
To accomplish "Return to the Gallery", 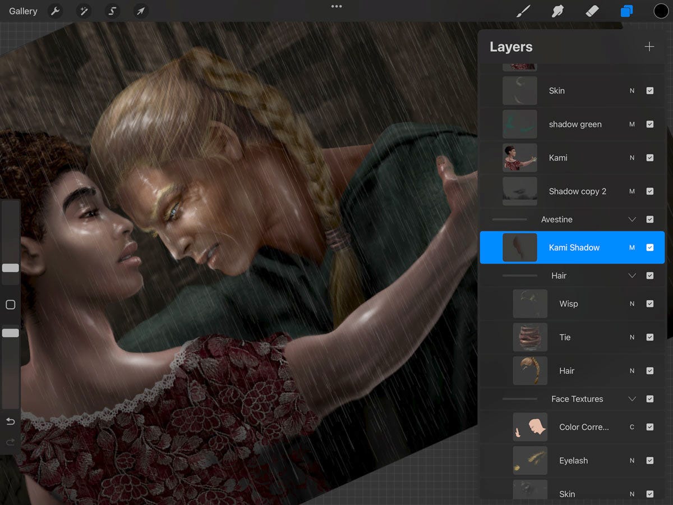I will [x=23, y=11].
